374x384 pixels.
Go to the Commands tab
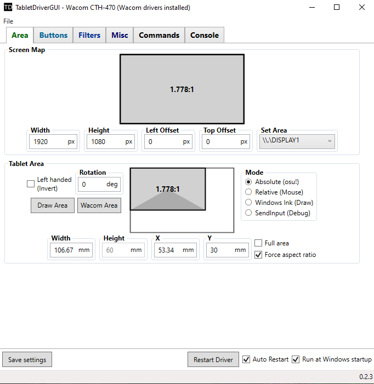click(x=159, y=35)
